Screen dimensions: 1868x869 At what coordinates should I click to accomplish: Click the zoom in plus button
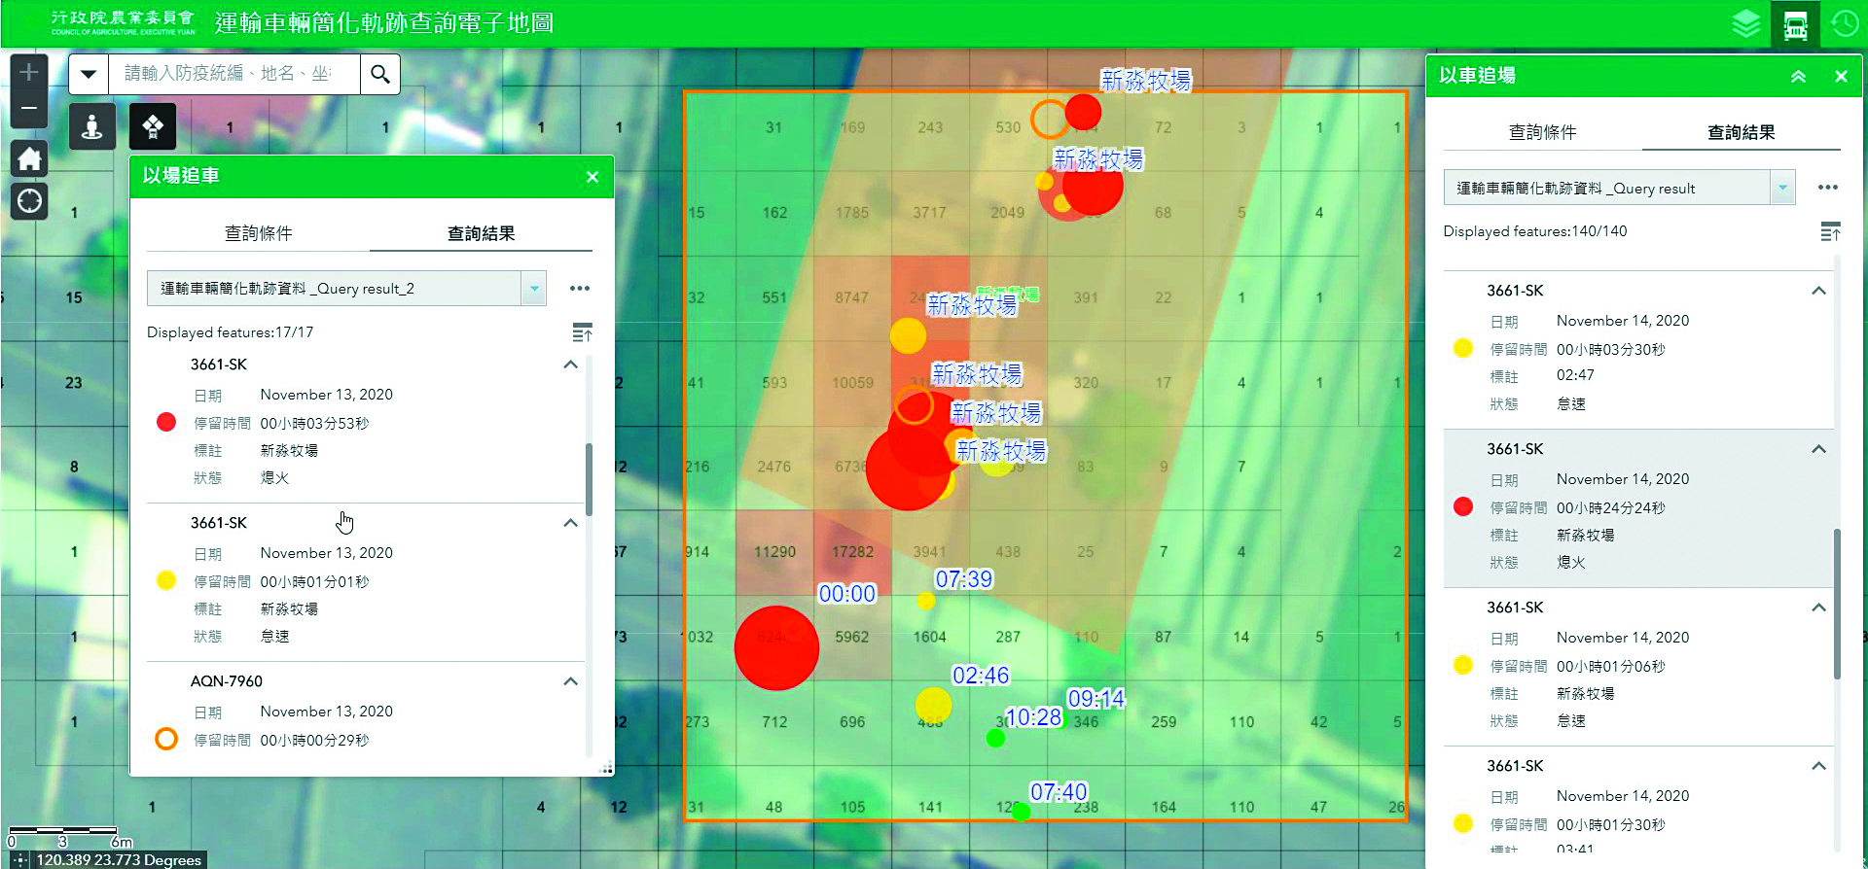point(29,72)
